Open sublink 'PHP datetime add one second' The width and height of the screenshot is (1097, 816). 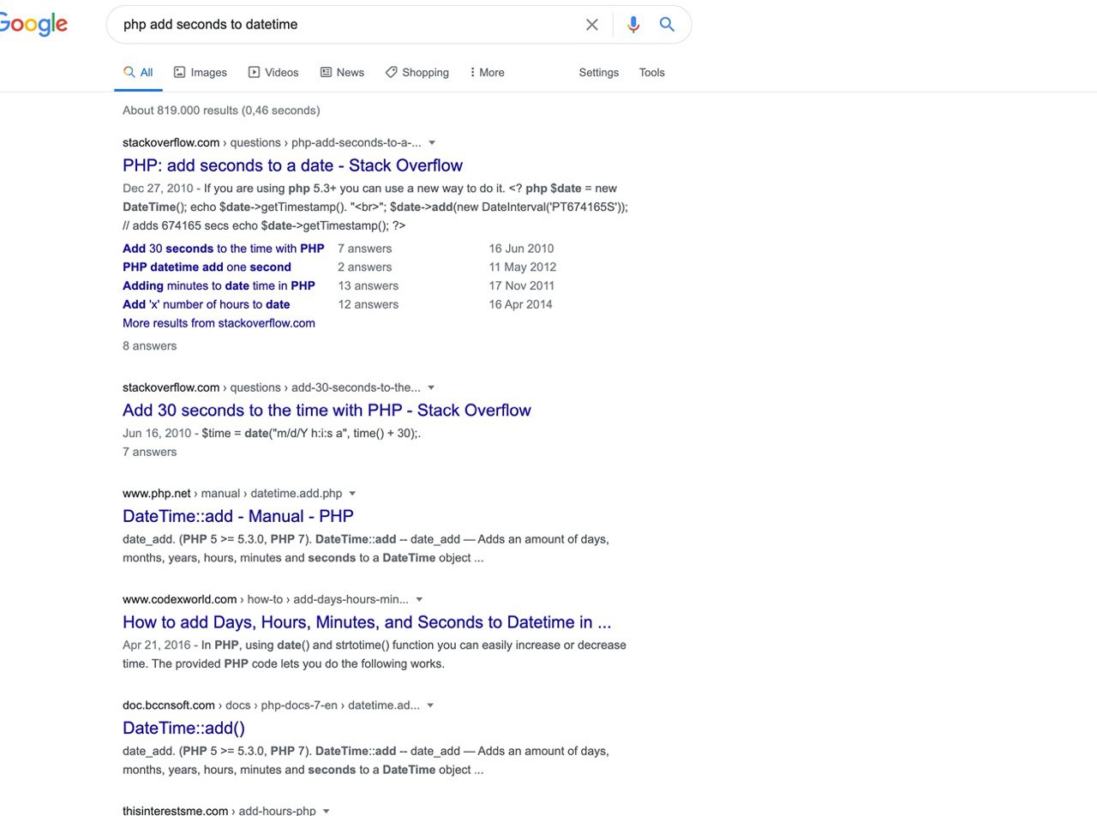pyautogui.click(x=207, y=267)
